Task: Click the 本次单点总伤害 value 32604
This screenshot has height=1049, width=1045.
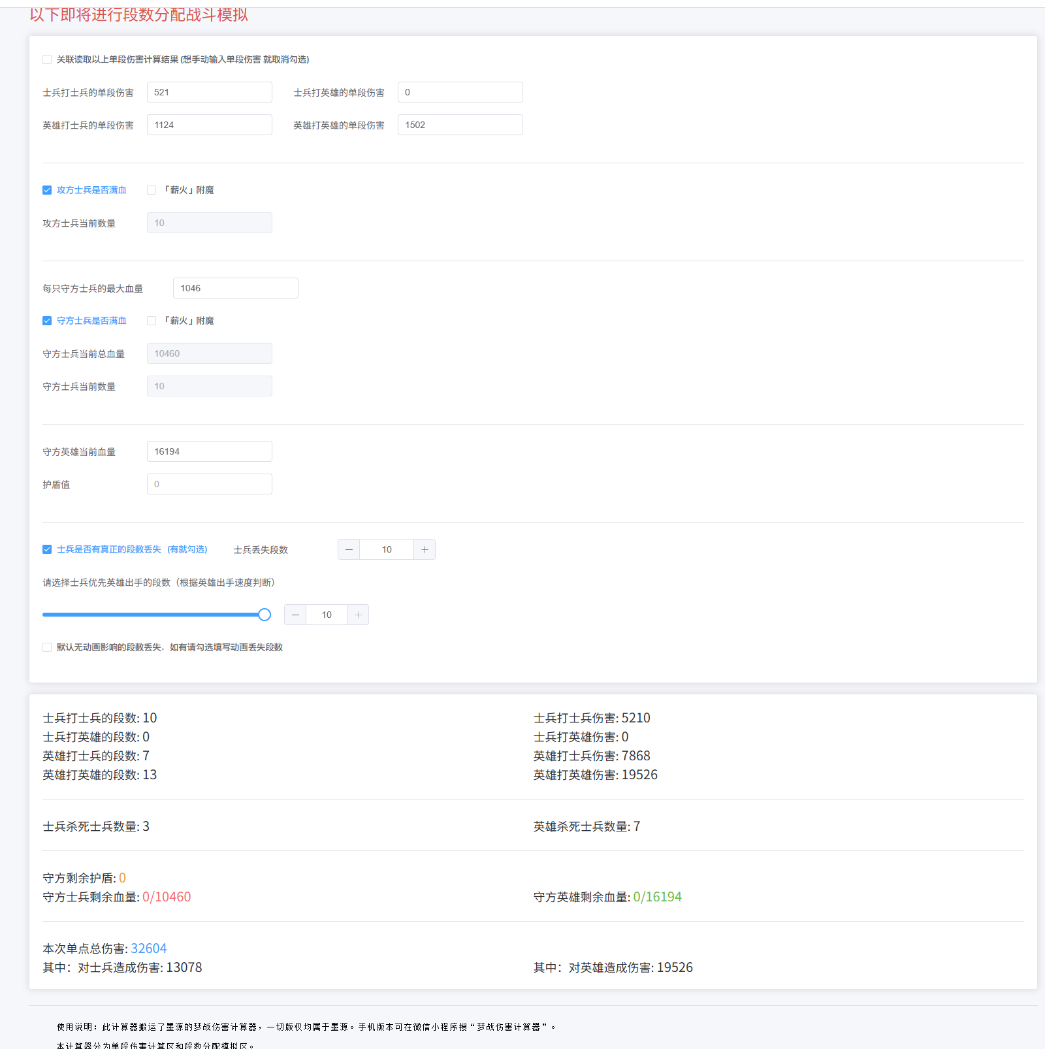Action: [149, 948]
